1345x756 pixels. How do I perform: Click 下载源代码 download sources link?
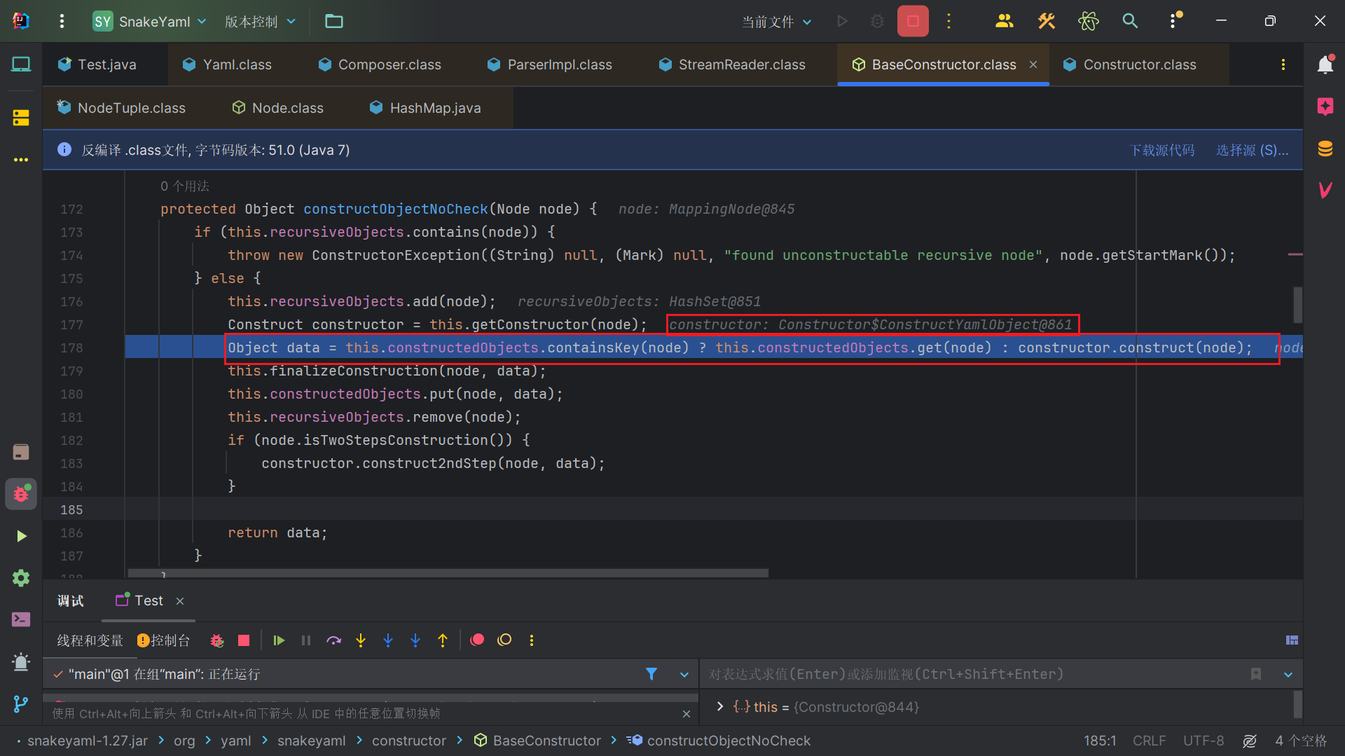pos(1161,150)
